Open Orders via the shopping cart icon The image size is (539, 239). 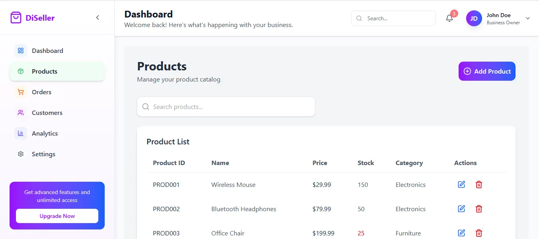point(20,92)
